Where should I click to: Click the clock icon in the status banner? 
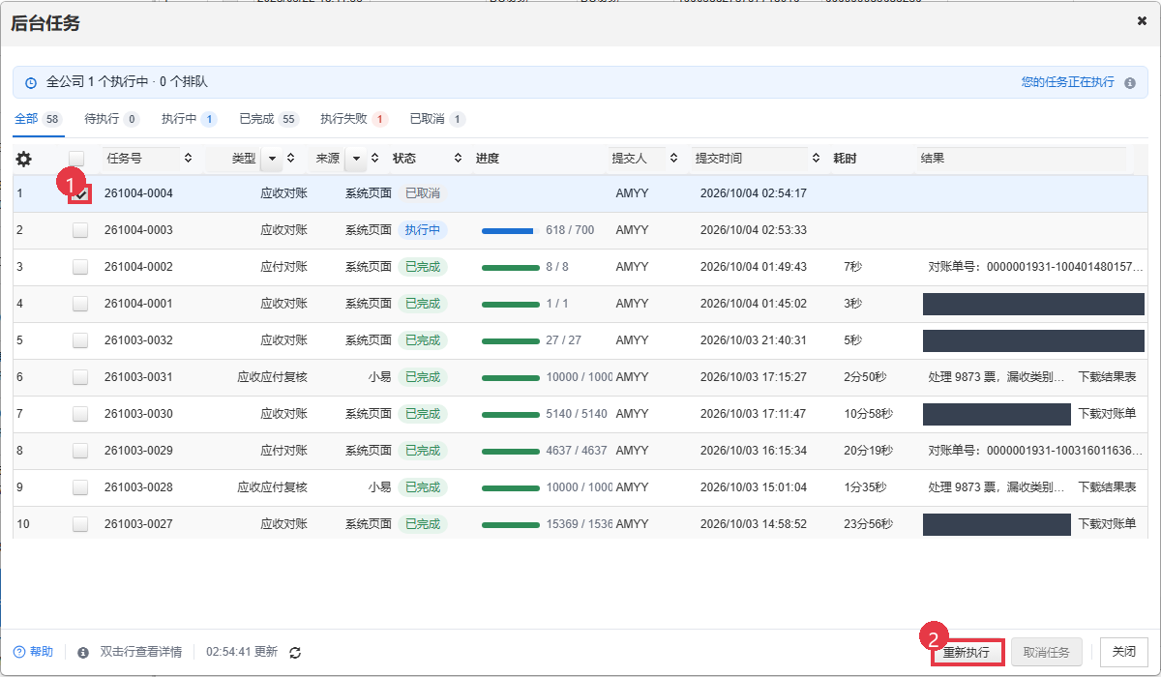(31, 83)
